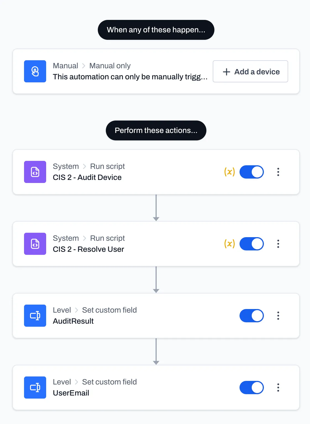This screenshot has width=310, height=424.
Task: Click the Set custom field icon for UserEmail
Action: pyautogui.click(x=35, y=388)
